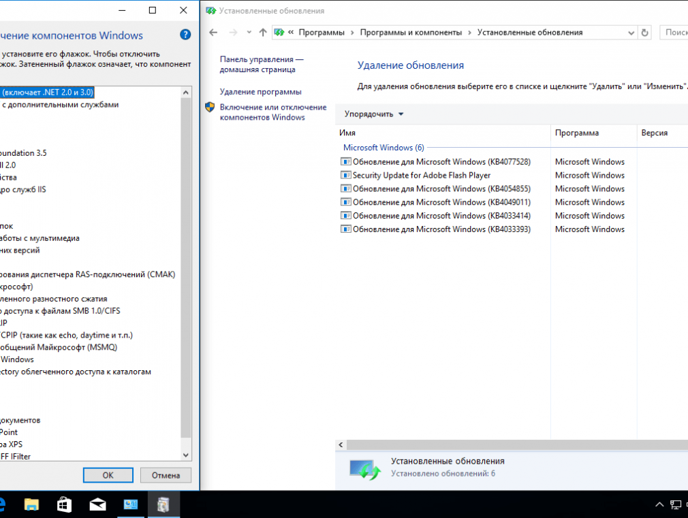Image resolution: width=688 pixels, height=518 pixels.
Task: Refresh the Installed Updates list
Action: click(644, 33)
